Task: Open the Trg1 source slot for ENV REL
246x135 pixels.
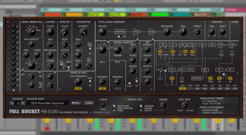Action: (185, 51)
